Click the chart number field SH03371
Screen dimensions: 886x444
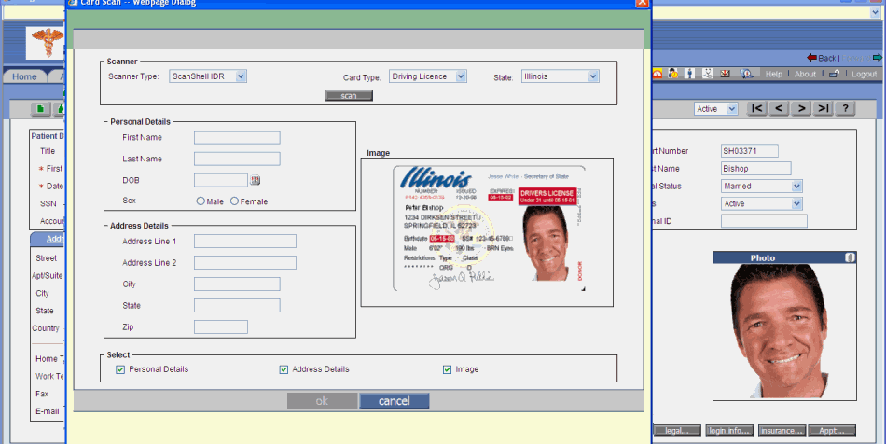pyautogui.click(x=750, y=151)
